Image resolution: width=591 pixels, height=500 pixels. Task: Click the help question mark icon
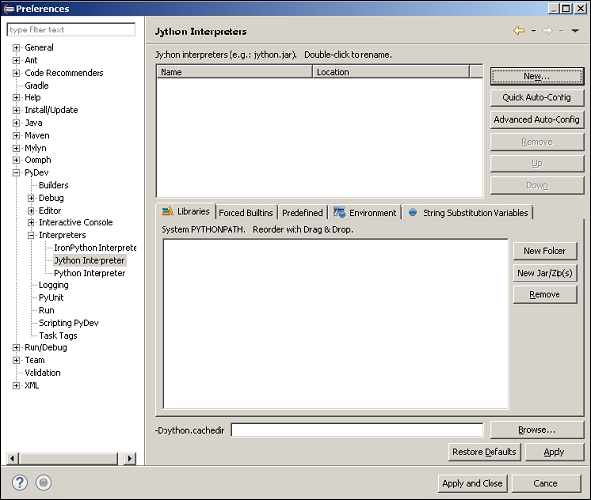coord(19,482)
